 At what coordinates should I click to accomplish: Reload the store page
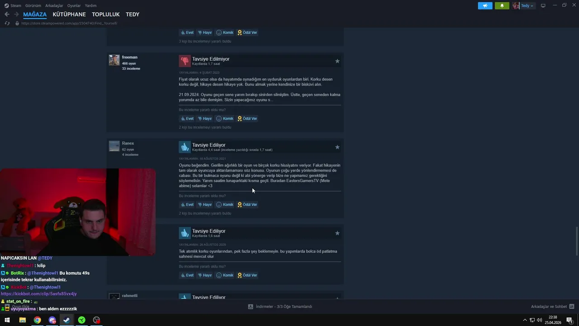click(x=7, y=23)
